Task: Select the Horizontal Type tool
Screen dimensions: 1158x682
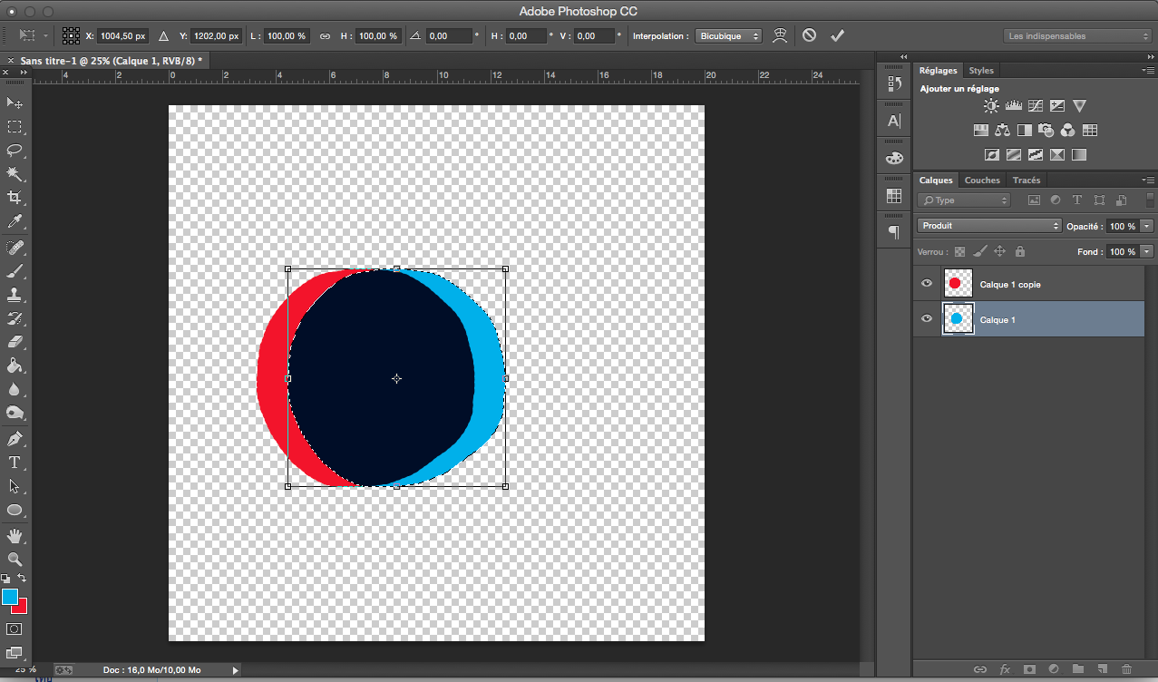Action: click(15, 463)
